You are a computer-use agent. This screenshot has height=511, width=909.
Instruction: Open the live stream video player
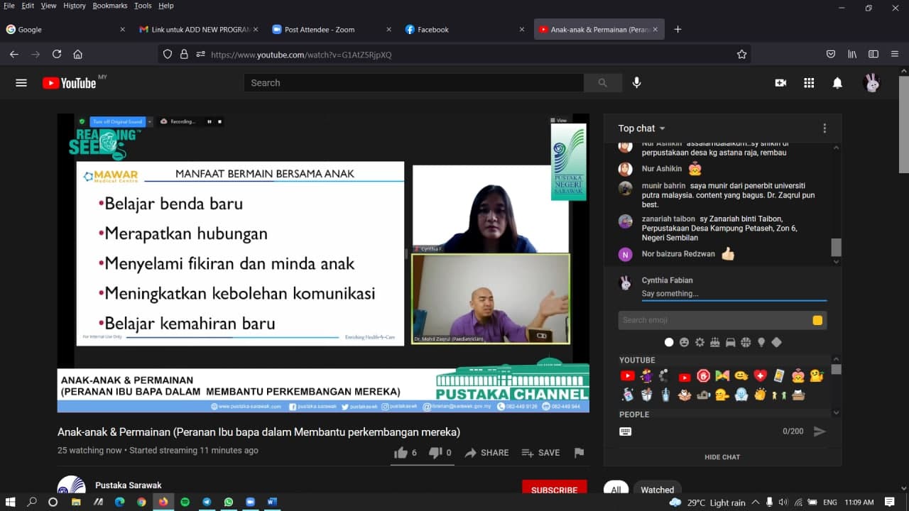click(323, 263)
